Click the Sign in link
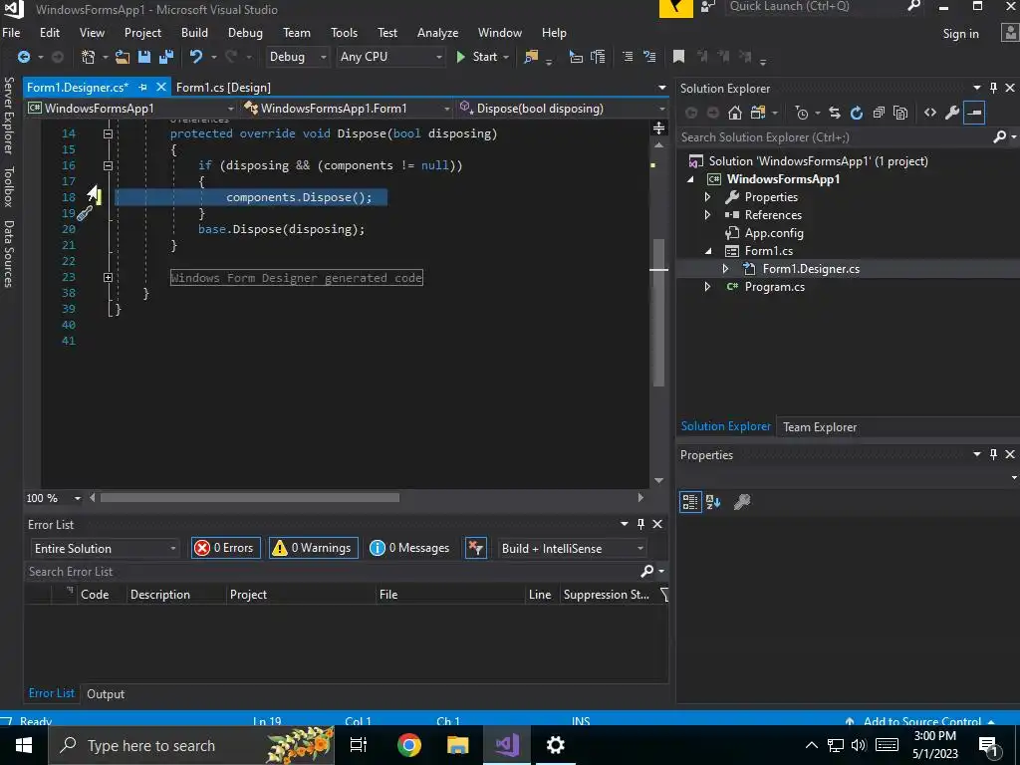1020x765 pixels. (x=960, y=33)
